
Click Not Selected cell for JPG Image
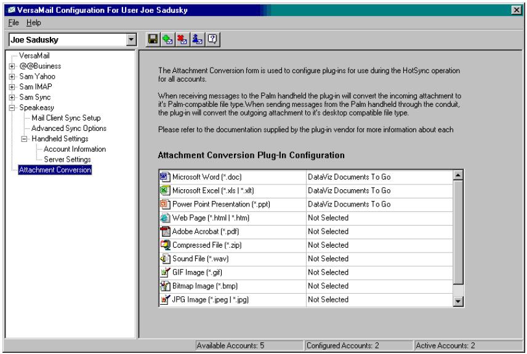tap(379, 300)
